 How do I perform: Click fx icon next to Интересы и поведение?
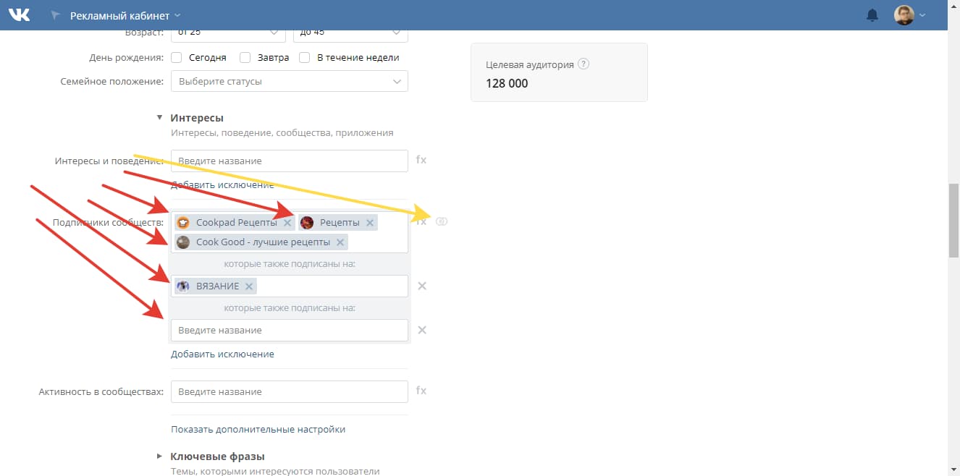421,160
